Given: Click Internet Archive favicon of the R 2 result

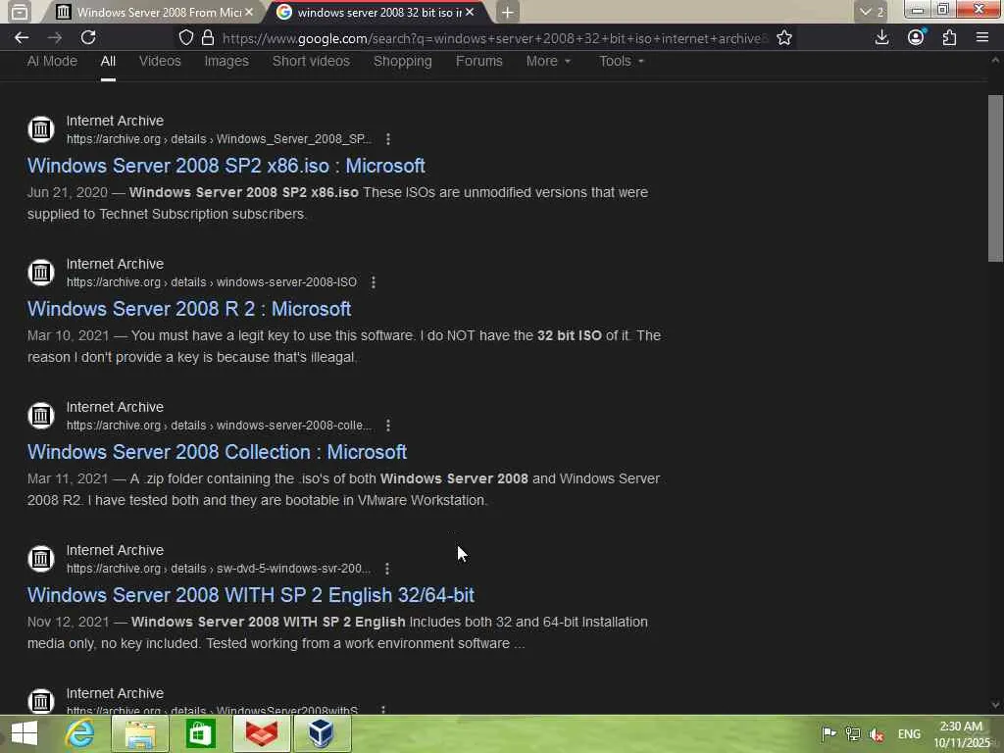Looking at the screenshot, I should pos(41,273).
